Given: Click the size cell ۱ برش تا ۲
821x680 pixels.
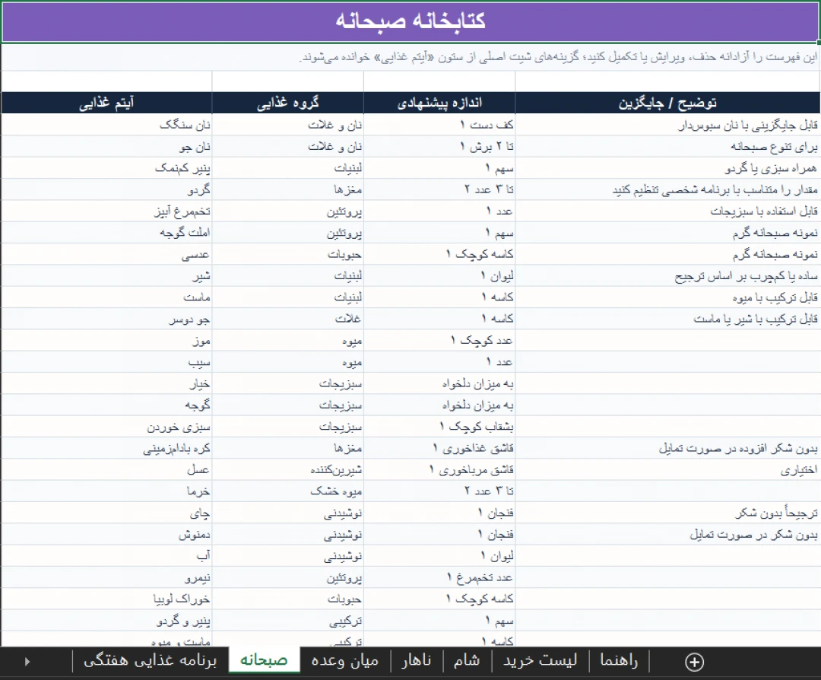Looking at the screenshot, I should click(x=440, y=147).
